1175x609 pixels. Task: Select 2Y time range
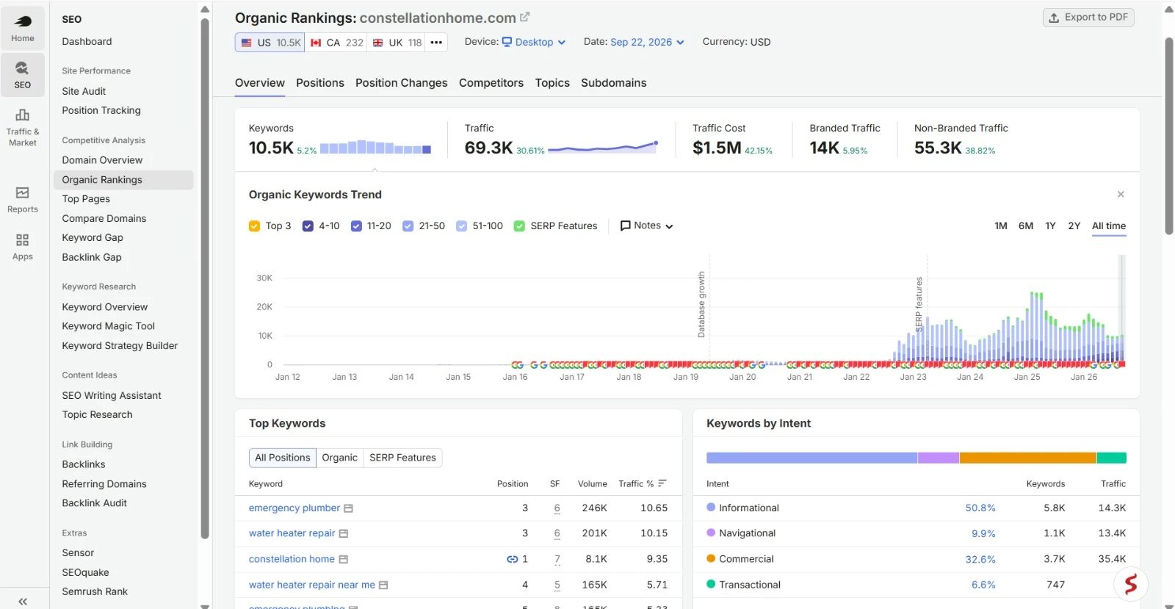click(1074, 226)
